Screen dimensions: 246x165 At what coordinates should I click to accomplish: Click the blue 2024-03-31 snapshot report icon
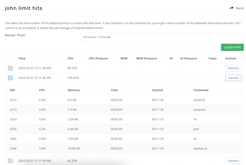point(10,78)
